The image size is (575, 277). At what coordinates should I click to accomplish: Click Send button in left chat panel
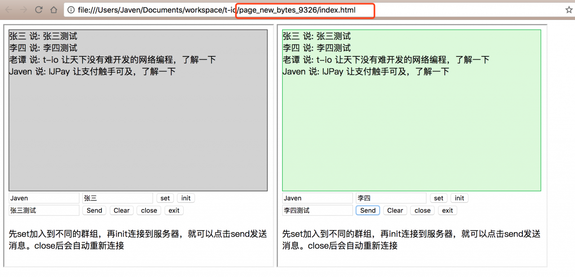coord(94,210)
